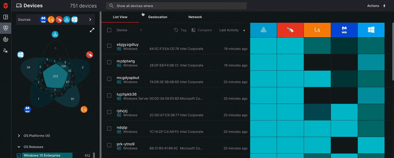
Task: Toggle the select-all devices checkbox
Action: tap(109, 30)
